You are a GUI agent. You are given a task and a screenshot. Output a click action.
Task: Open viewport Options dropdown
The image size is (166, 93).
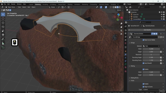[120, 10]
